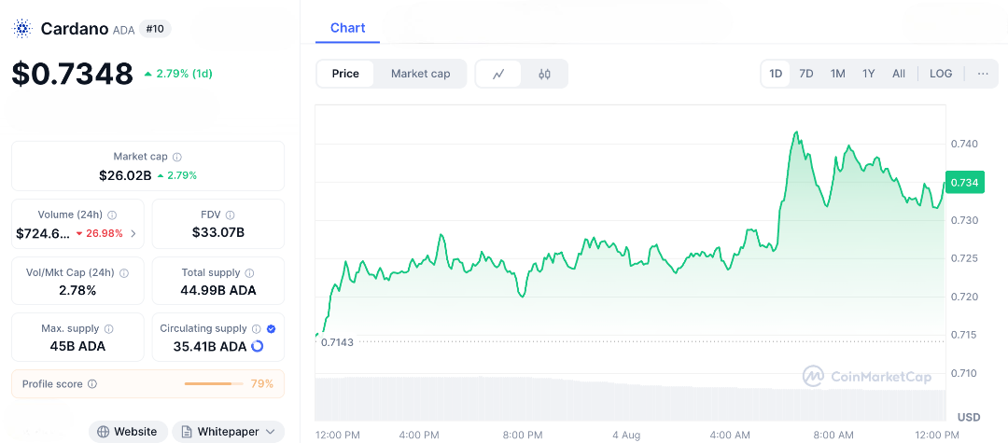Open the Chart tab
1008x443 pixels.
tap(347, 28)
